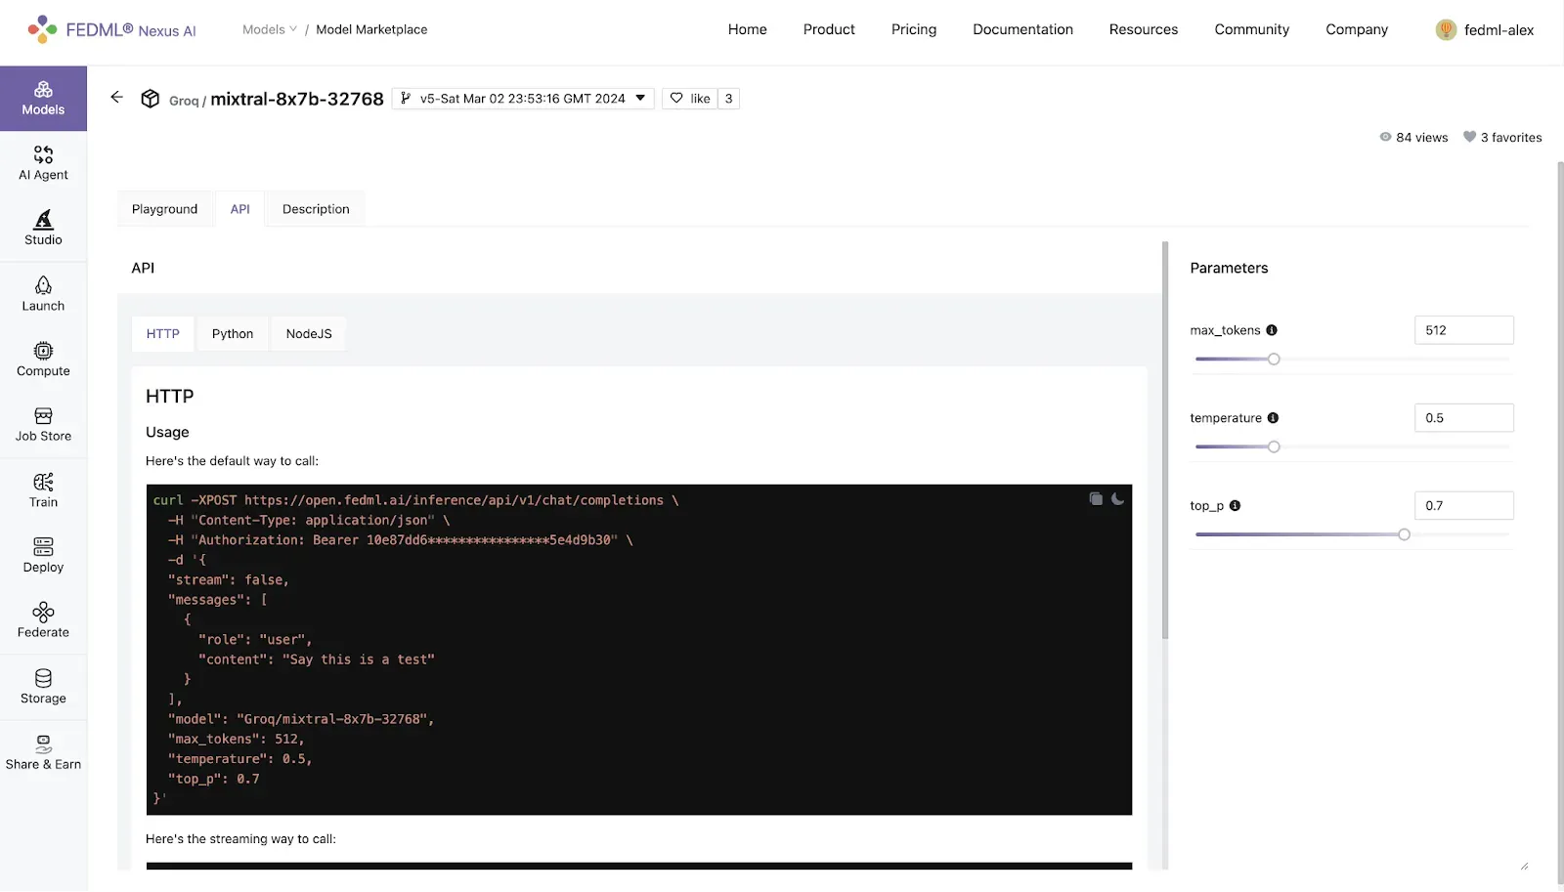This screenshot has height=892, width=1564.
Task: Open AI Agent in sidebar
Action: [x=43, y=163]
